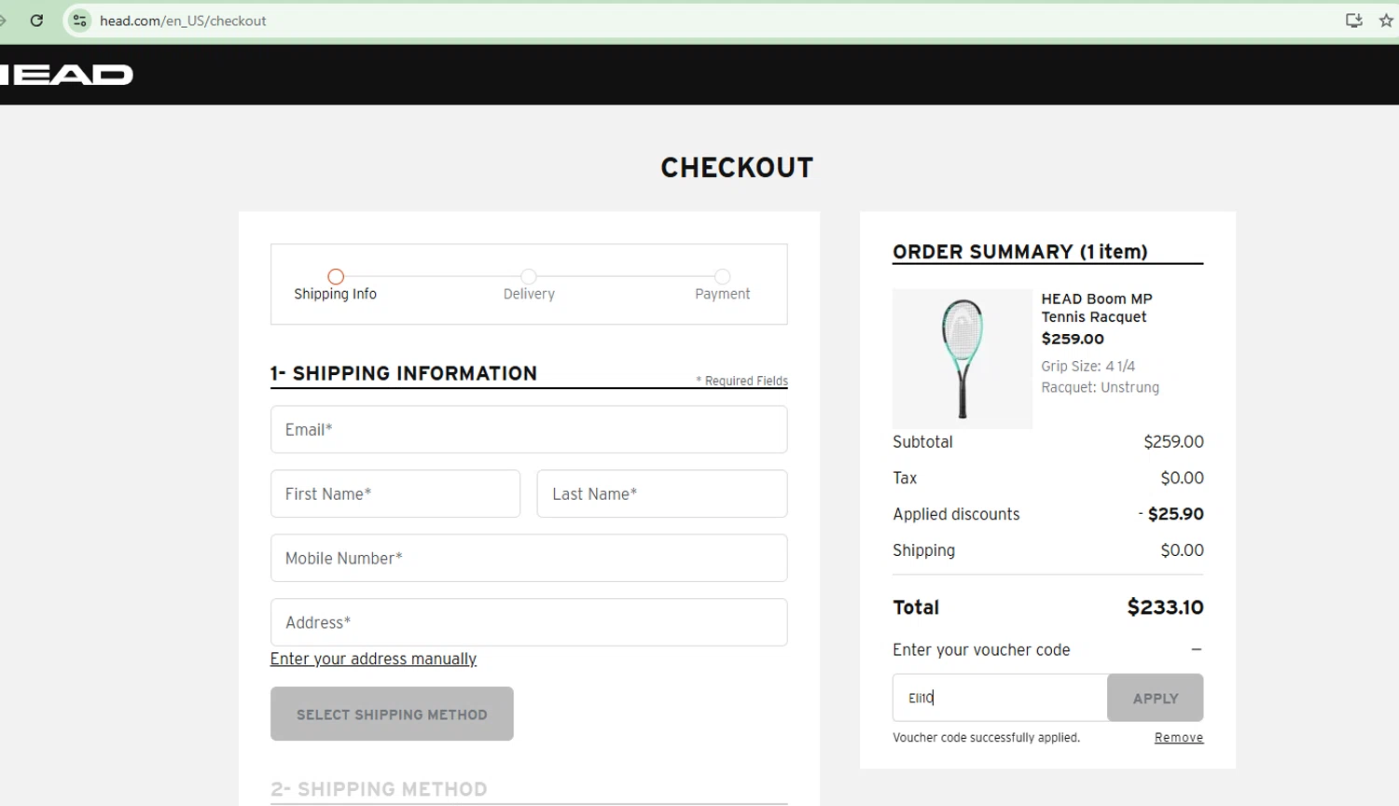Focus the First Name field

pyautogui.click(x=395, y=493)
